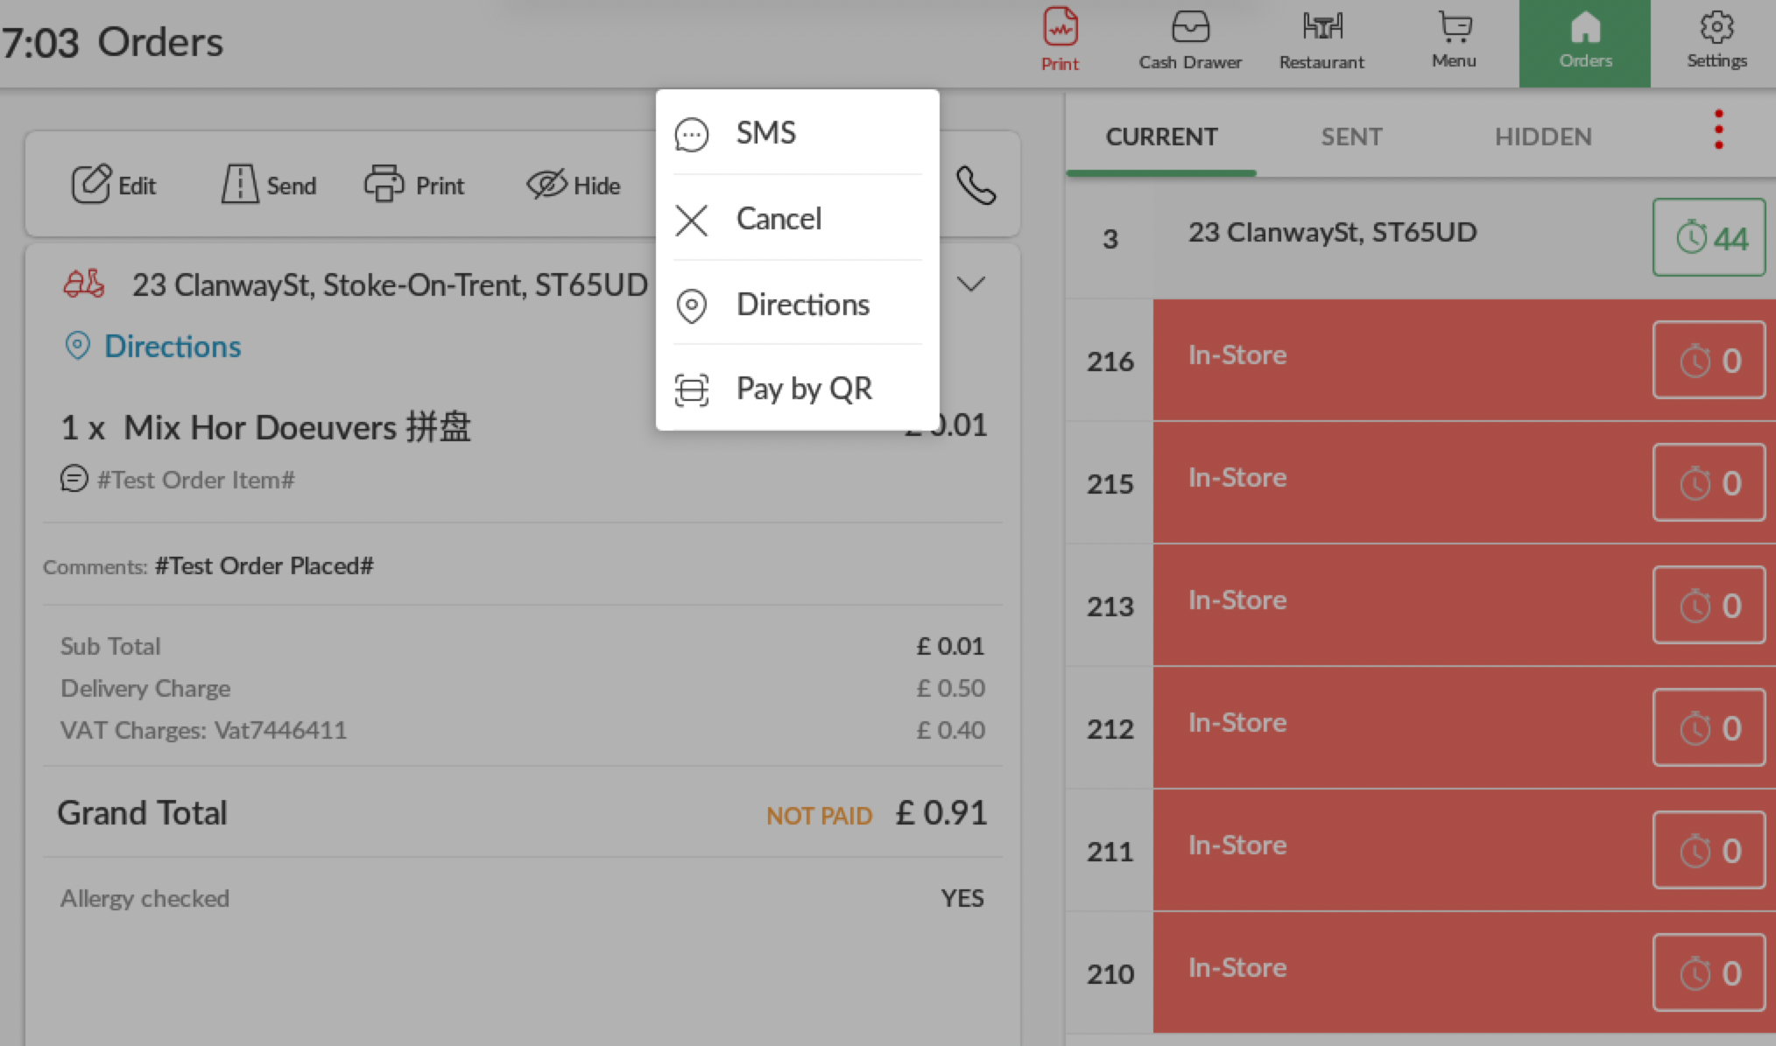Expand address details chevron

970,284
